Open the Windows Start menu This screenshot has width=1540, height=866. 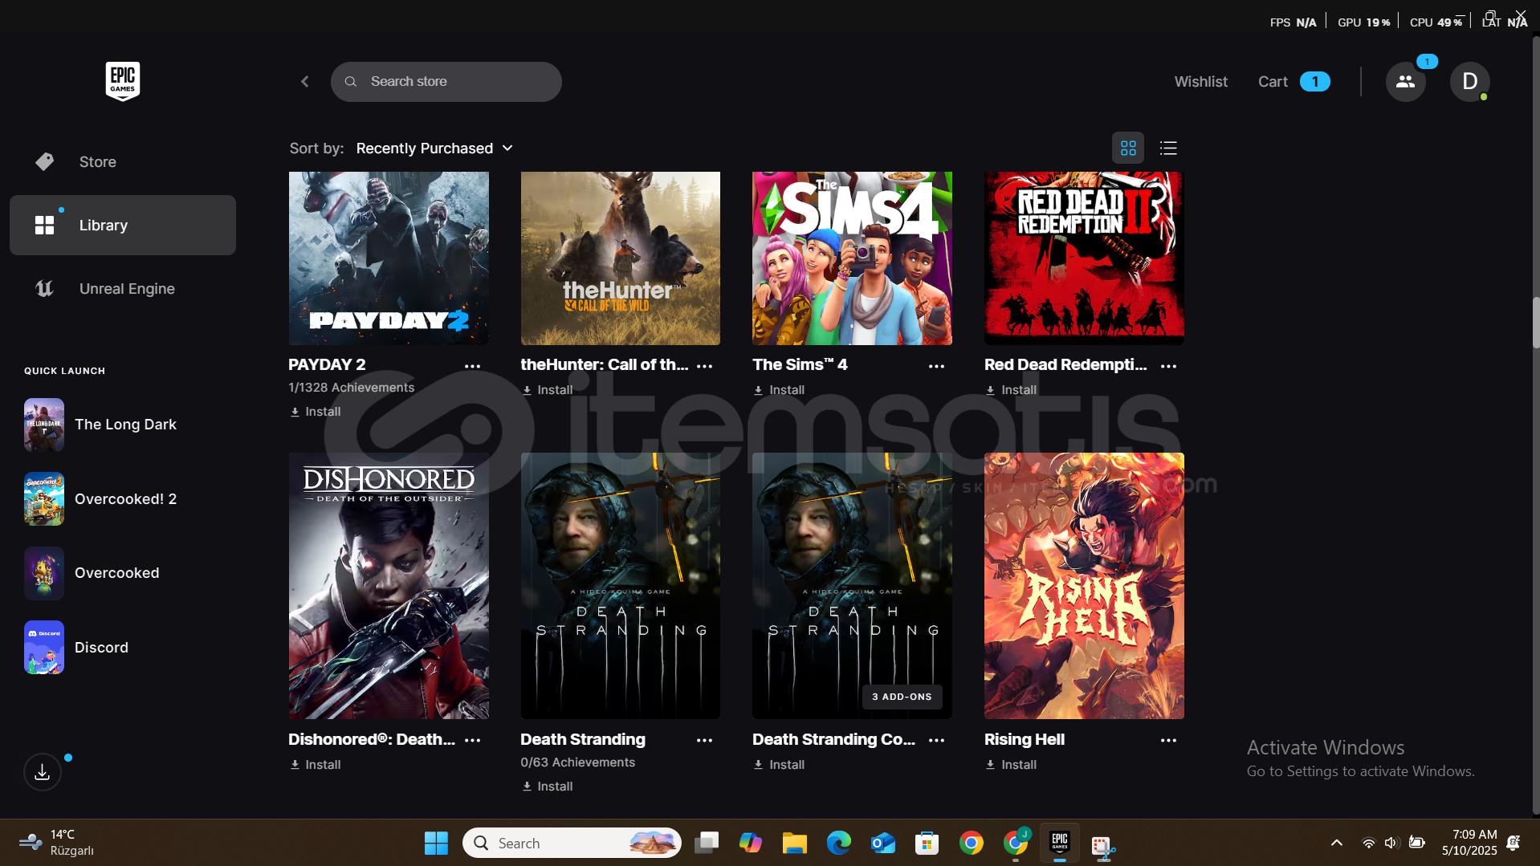click(x=436, y=843)
